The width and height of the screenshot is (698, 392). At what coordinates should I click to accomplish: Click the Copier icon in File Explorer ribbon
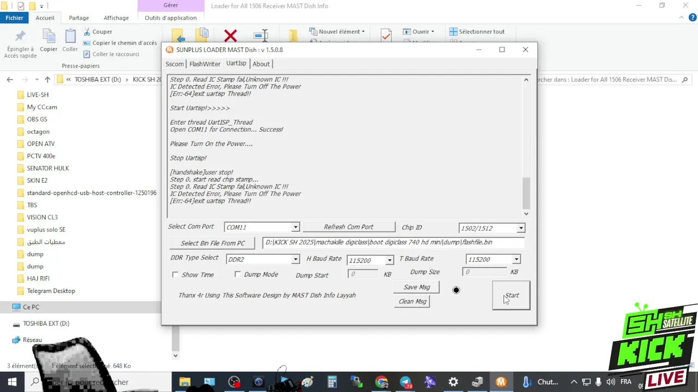(49, 36)
